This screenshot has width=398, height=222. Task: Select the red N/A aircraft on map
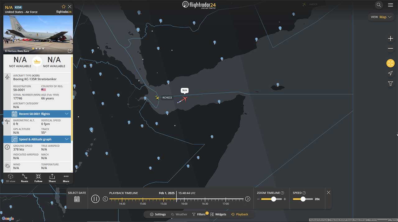184,99
